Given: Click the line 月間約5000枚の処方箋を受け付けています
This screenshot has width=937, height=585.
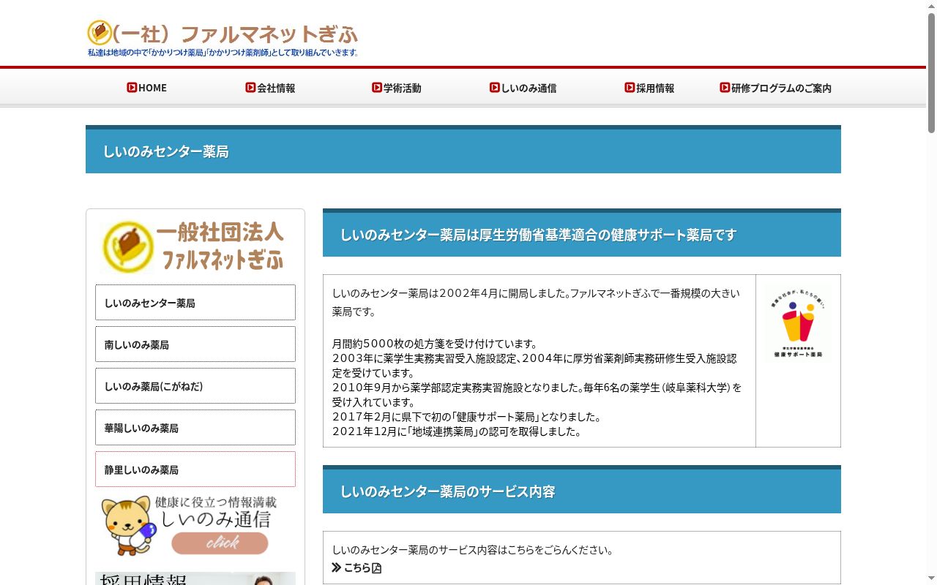Looking at the screenshot, I should coord(435,344).
